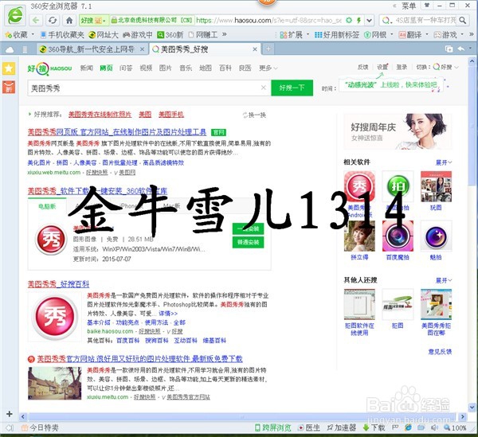This screenshot has height=437, width=478.
Task: Open the orange discount sidebar icon
Action: pyautogui.click(x=9, y=87)
